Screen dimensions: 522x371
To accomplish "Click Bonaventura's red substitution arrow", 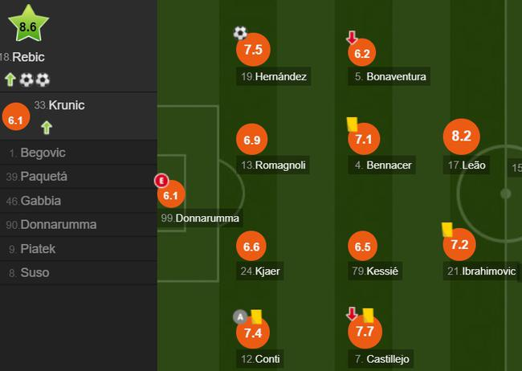I will point(352,38).
